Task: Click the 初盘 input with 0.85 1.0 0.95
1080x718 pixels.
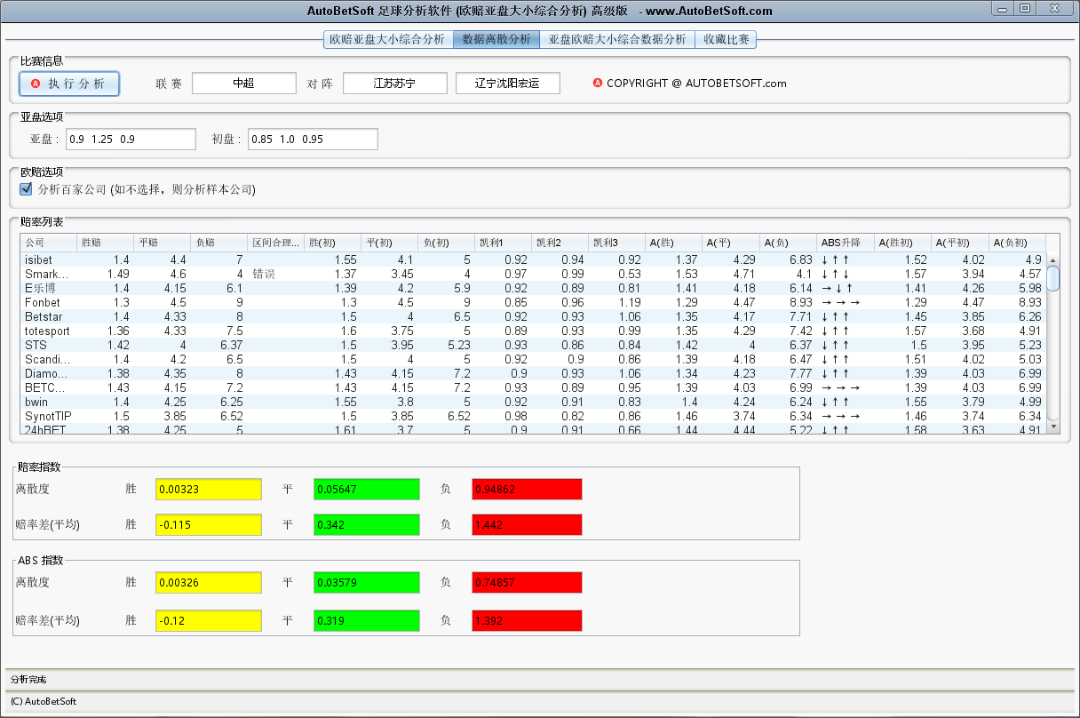Action: pos(313,140)
